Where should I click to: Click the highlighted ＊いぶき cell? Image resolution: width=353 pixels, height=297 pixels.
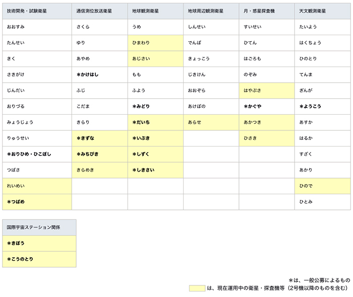pyautogui.click(x=155, y=138)
